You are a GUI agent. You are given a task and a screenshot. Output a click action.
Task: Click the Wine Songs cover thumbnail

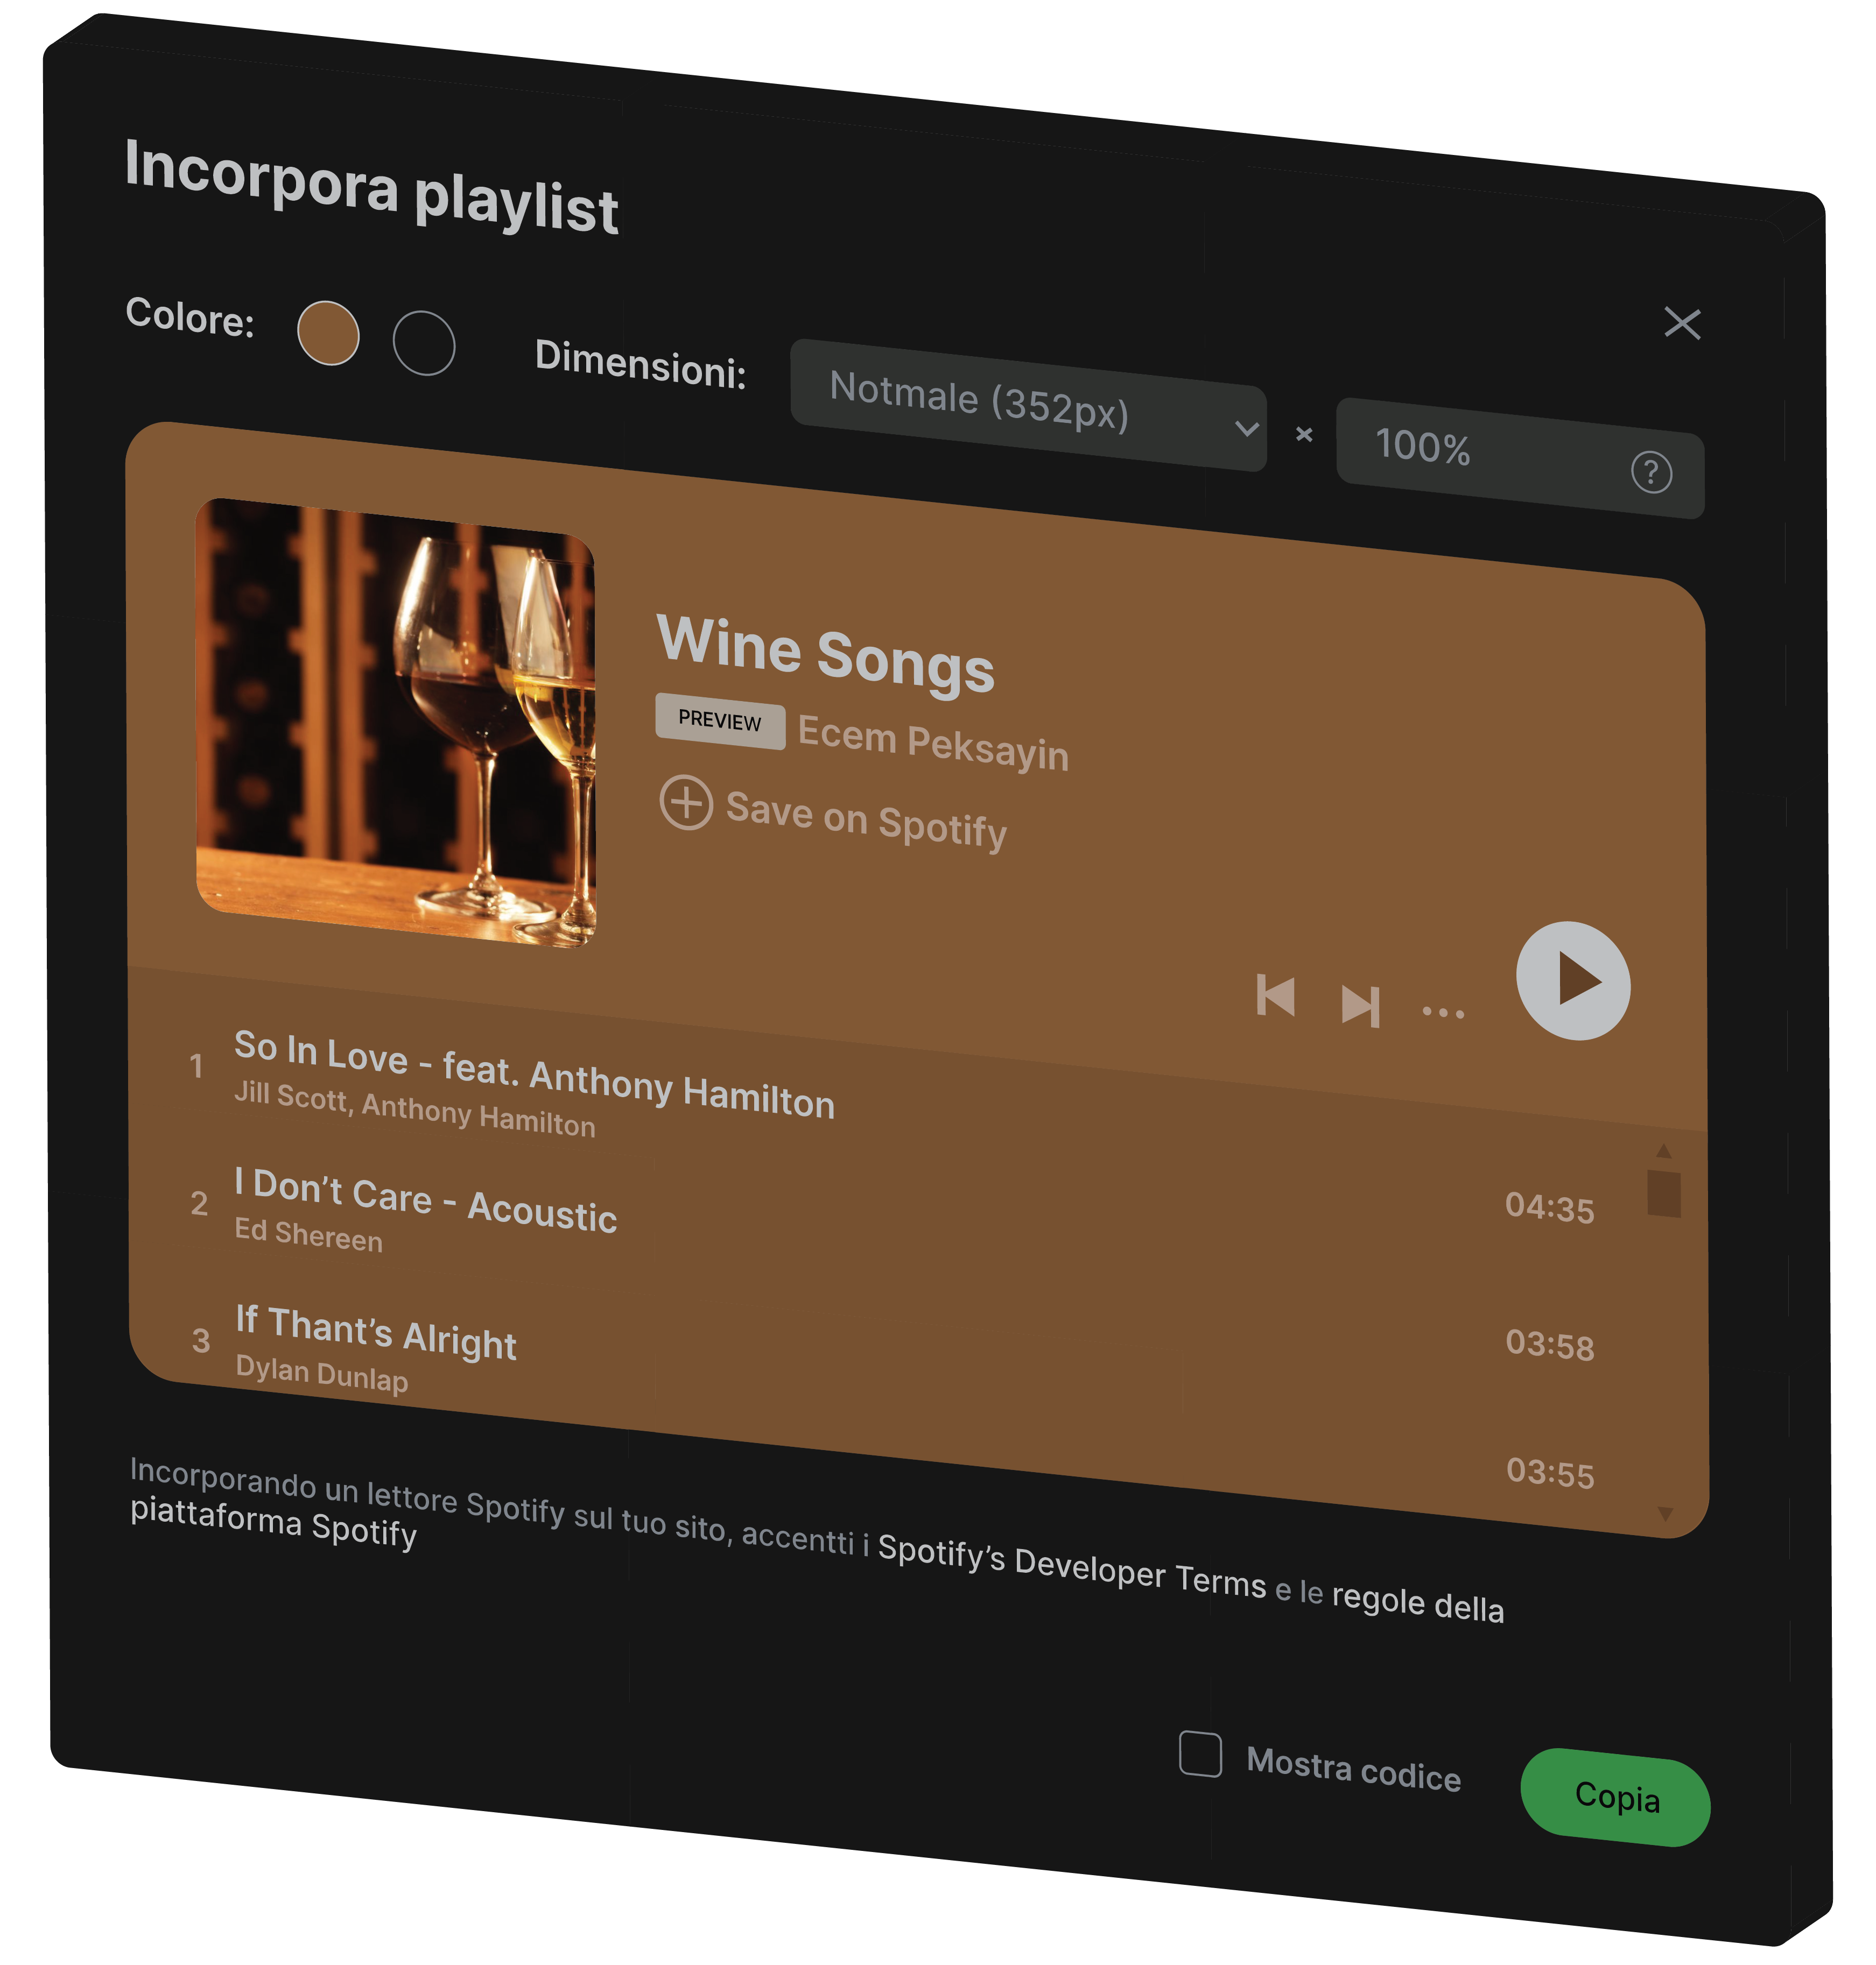[396, 722]
